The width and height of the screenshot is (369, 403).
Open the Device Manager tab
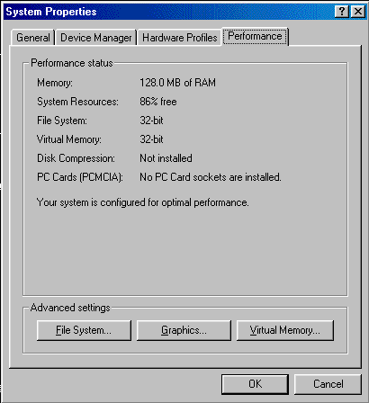[x=96, y=38]
